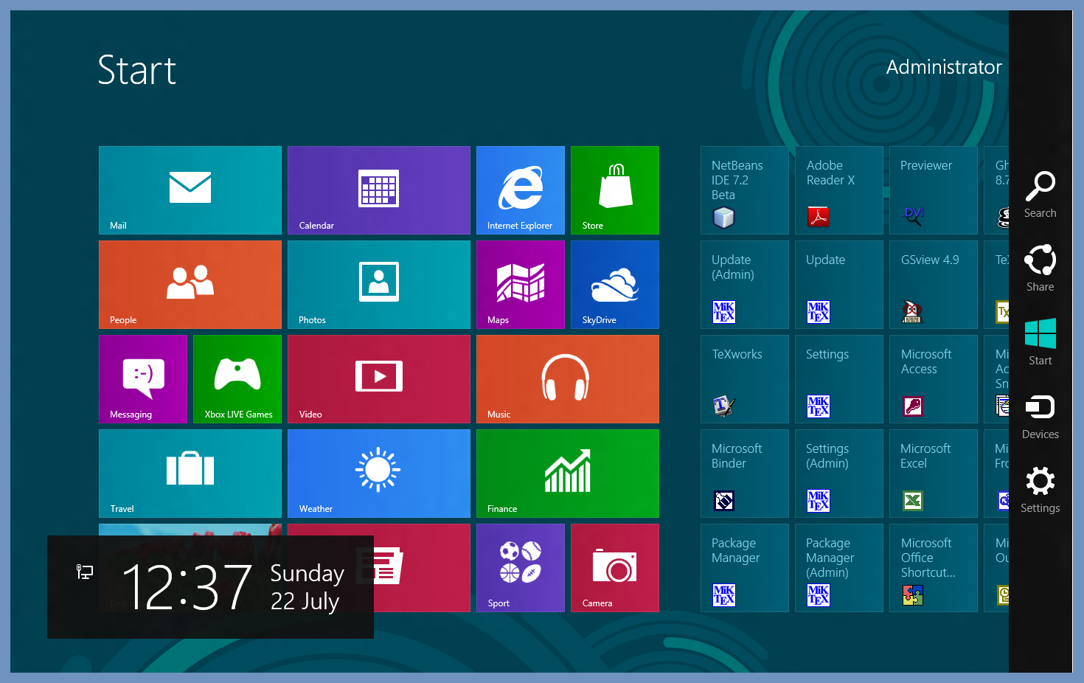Open Xbox LIVE Games tile
This screenshot has height=683, width=1084.
tap(237, 379)
